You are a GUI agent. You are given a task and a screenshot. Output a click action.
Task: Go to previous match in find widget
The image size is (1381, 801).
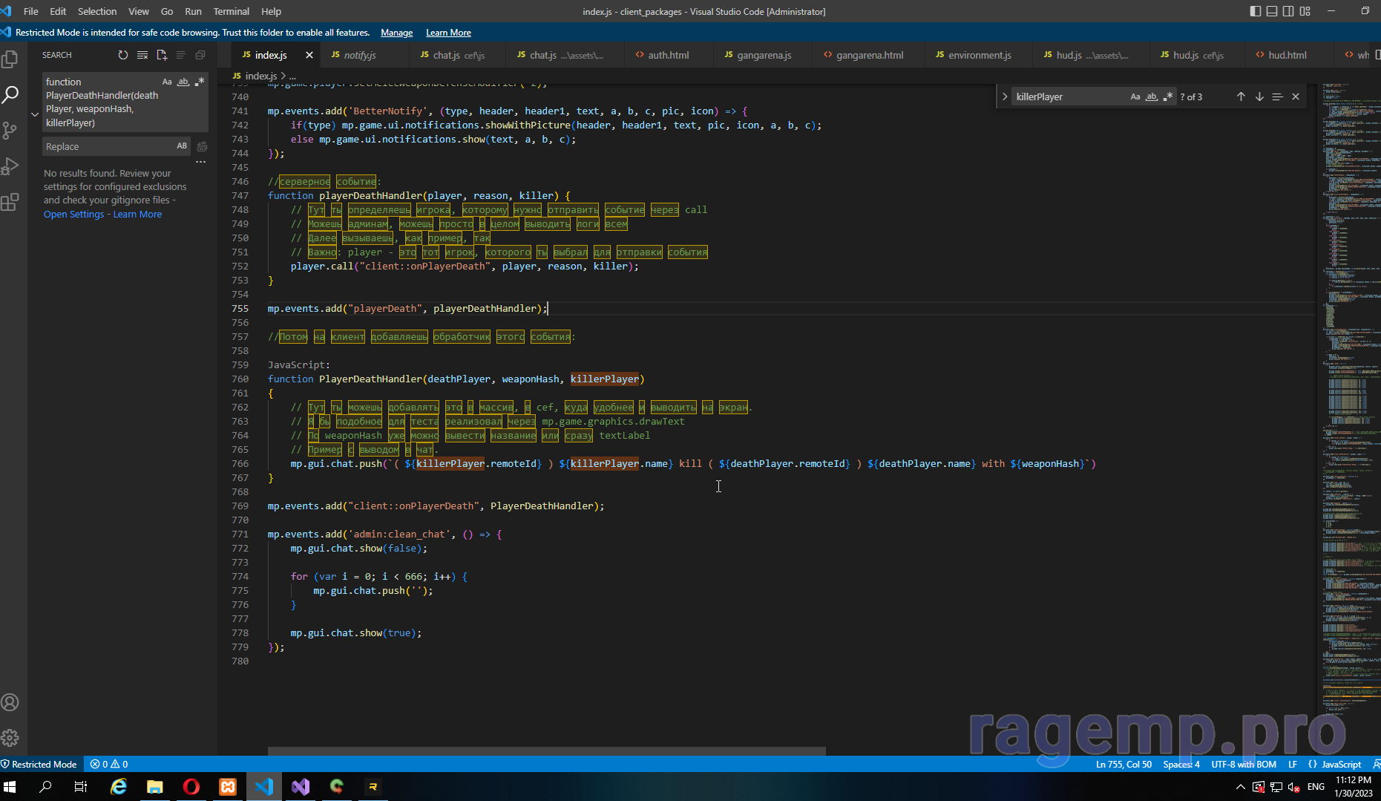coord(1241,97)
